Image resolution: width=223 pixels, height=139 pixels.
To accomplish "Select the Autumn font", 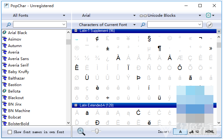I will [15, 46].
